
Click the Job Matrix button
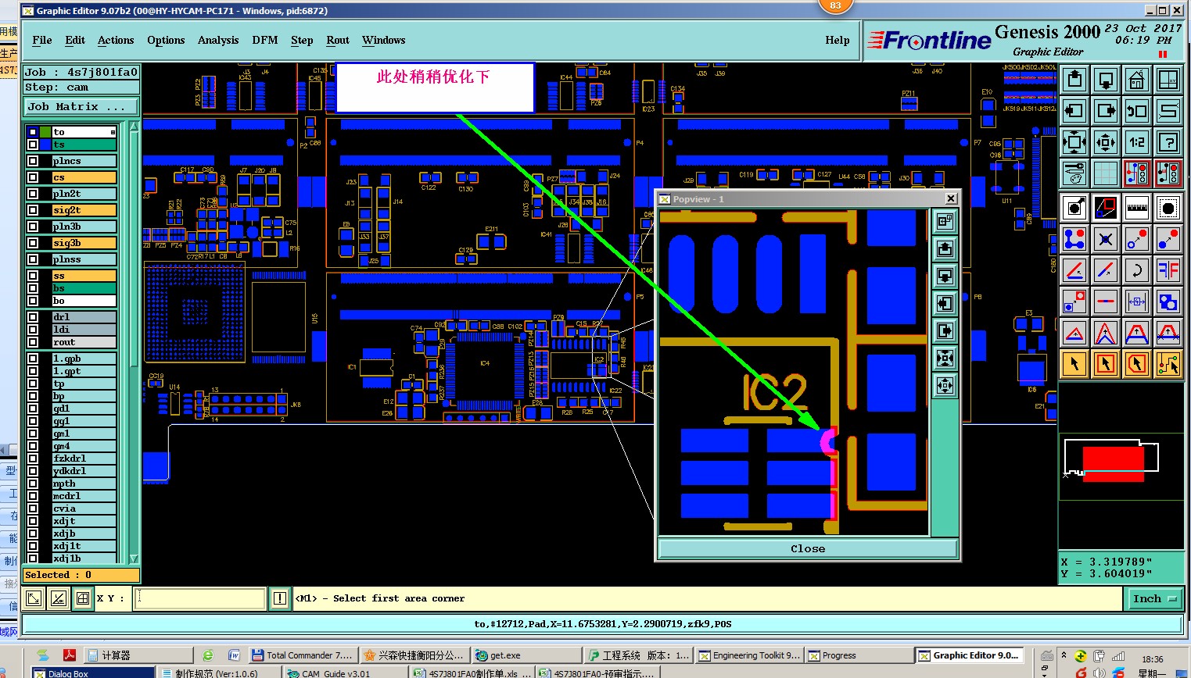tap(81, 106)
